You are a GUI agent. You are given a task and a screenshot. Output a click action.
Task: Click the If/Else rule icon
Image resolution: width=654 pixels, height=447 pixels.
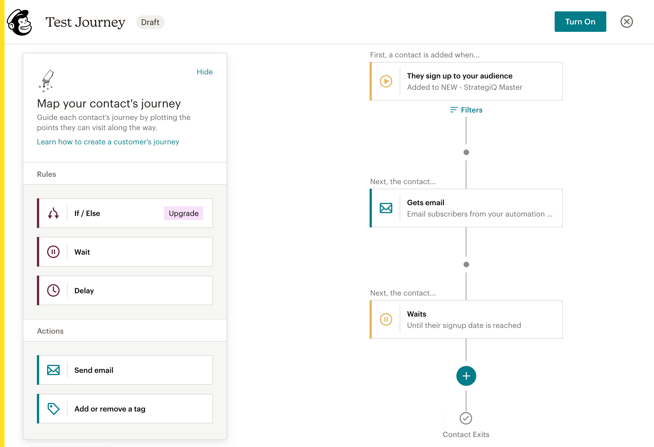pos(53,213)
